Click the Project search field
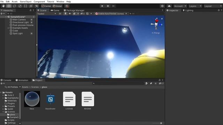The width and height of the screenshot is (223, 125). 118,83
